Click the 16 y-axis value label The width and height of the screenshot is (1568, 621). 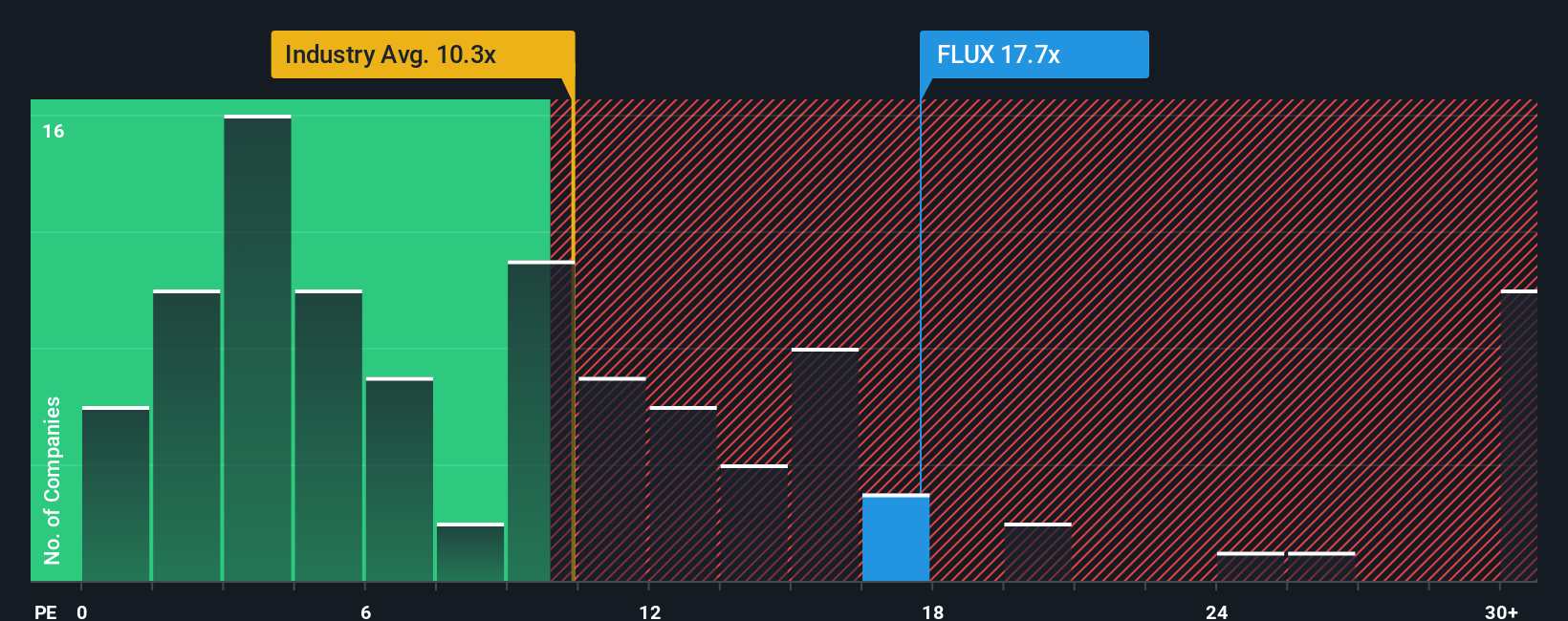pyautogui.click(x=54, y=131)
